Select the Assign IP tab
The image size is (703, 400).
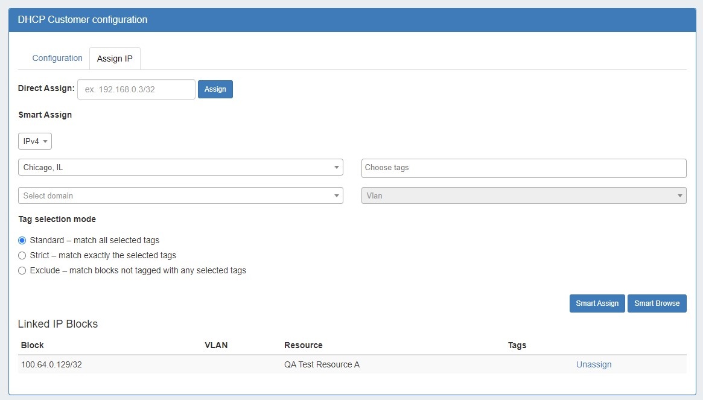(x=115, y=59)
